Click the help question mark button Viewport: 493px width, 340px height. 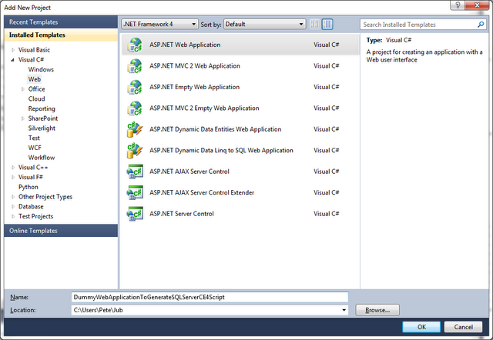point(458,5)
